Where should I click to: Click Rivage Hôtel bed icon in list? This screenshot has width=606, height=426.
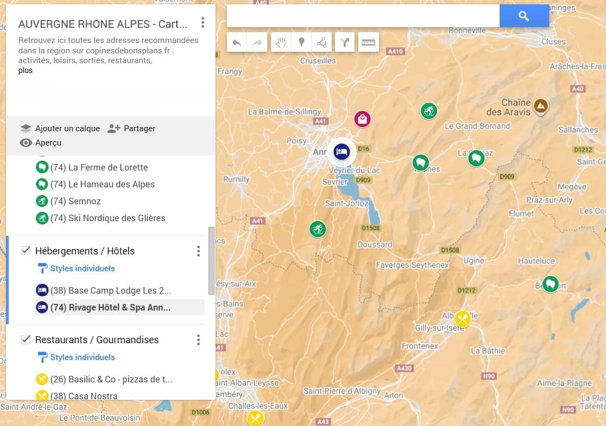[x=42, y=308]
